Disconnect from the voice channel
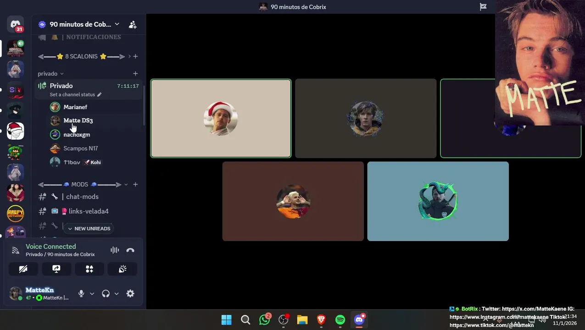Screen dimensions: 585x330 coord(130,250)
